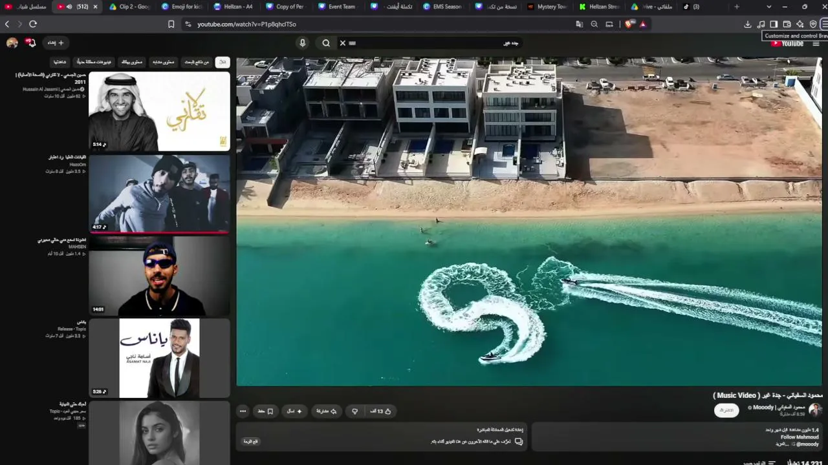This screenshot has height=465, width=828.
Task: Switch to the EMS Season tab
Action: tap(442, 6)
